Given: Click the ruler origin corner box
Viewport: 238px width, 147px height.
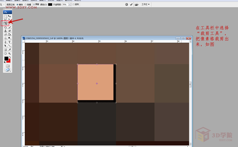Looking at the screenshot, I should pos(24,41).
